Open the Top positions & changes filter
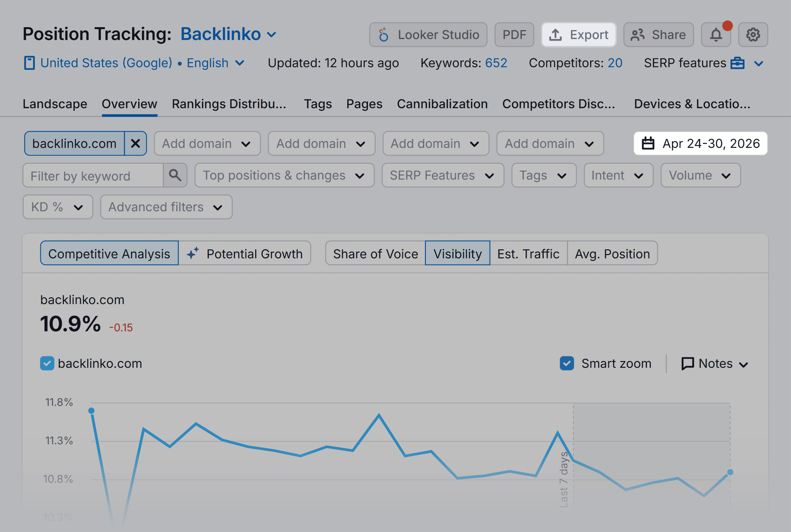 (284, 175)
